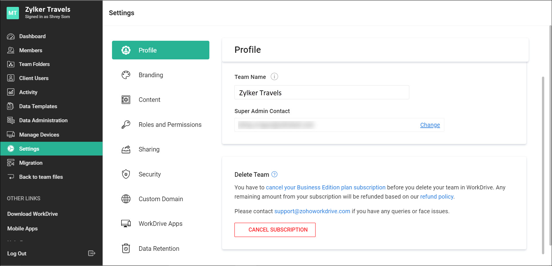Open cancel Business Edition plan subscription link

[x=326, y=187]
